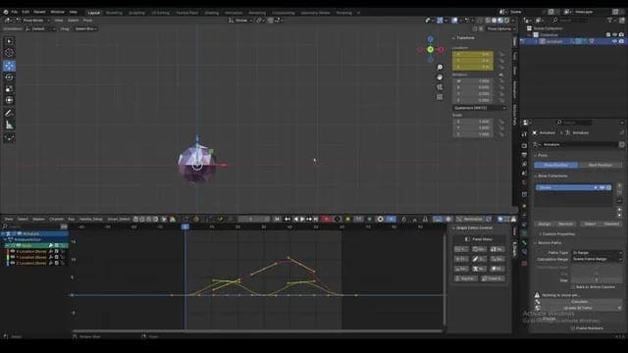Jump to the last frame

[x=316, y=219]
